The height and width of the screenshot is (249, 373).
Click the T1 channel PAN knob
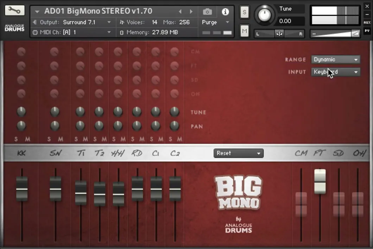80,125
